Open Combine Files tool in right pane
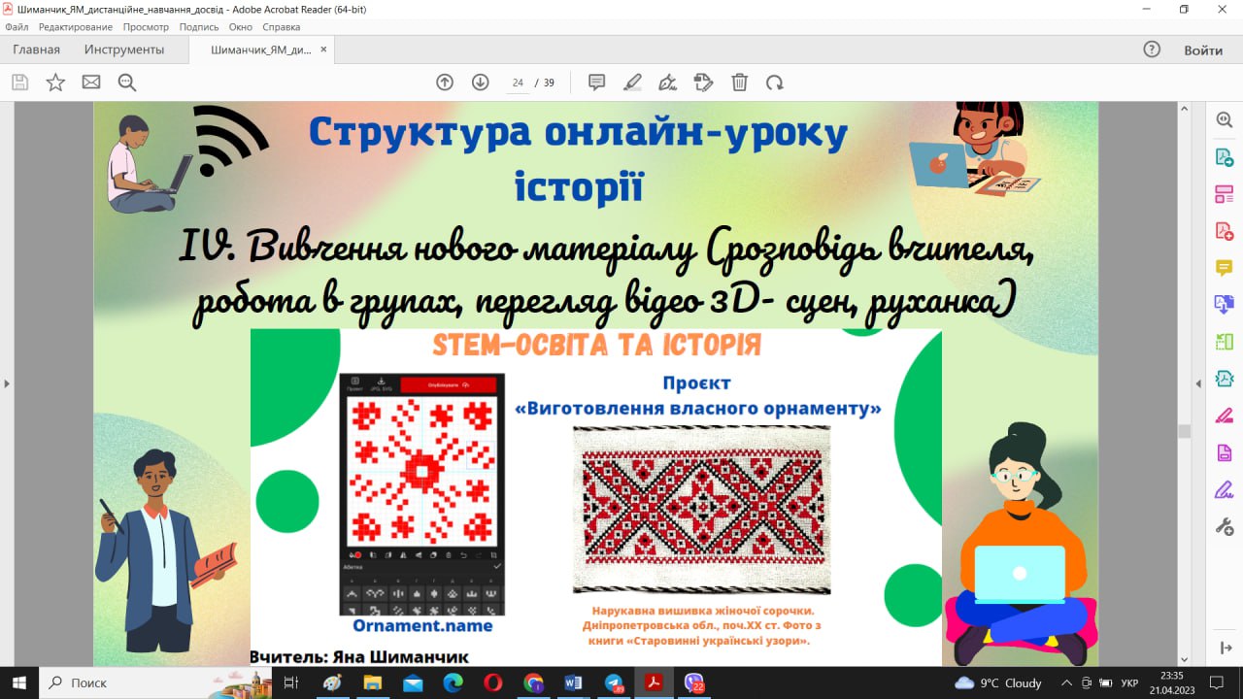The image size is (1243, 699). (1225, 305)
